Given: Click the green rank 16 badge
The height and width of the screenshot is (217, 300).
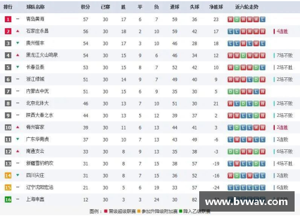Looking at the screenshot, I should (x=8, y=200).
